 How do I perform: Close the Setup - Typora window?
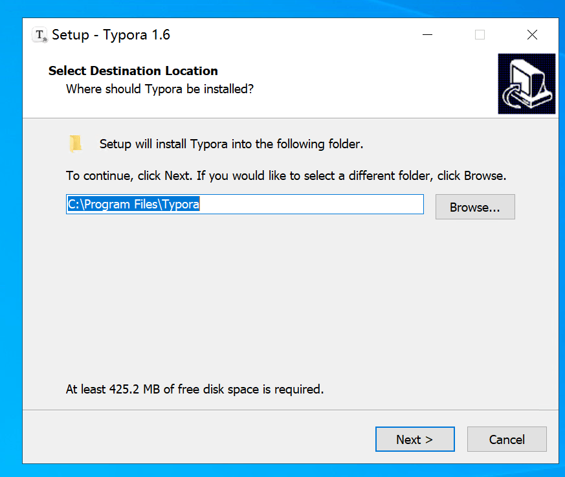coord(532,34)
